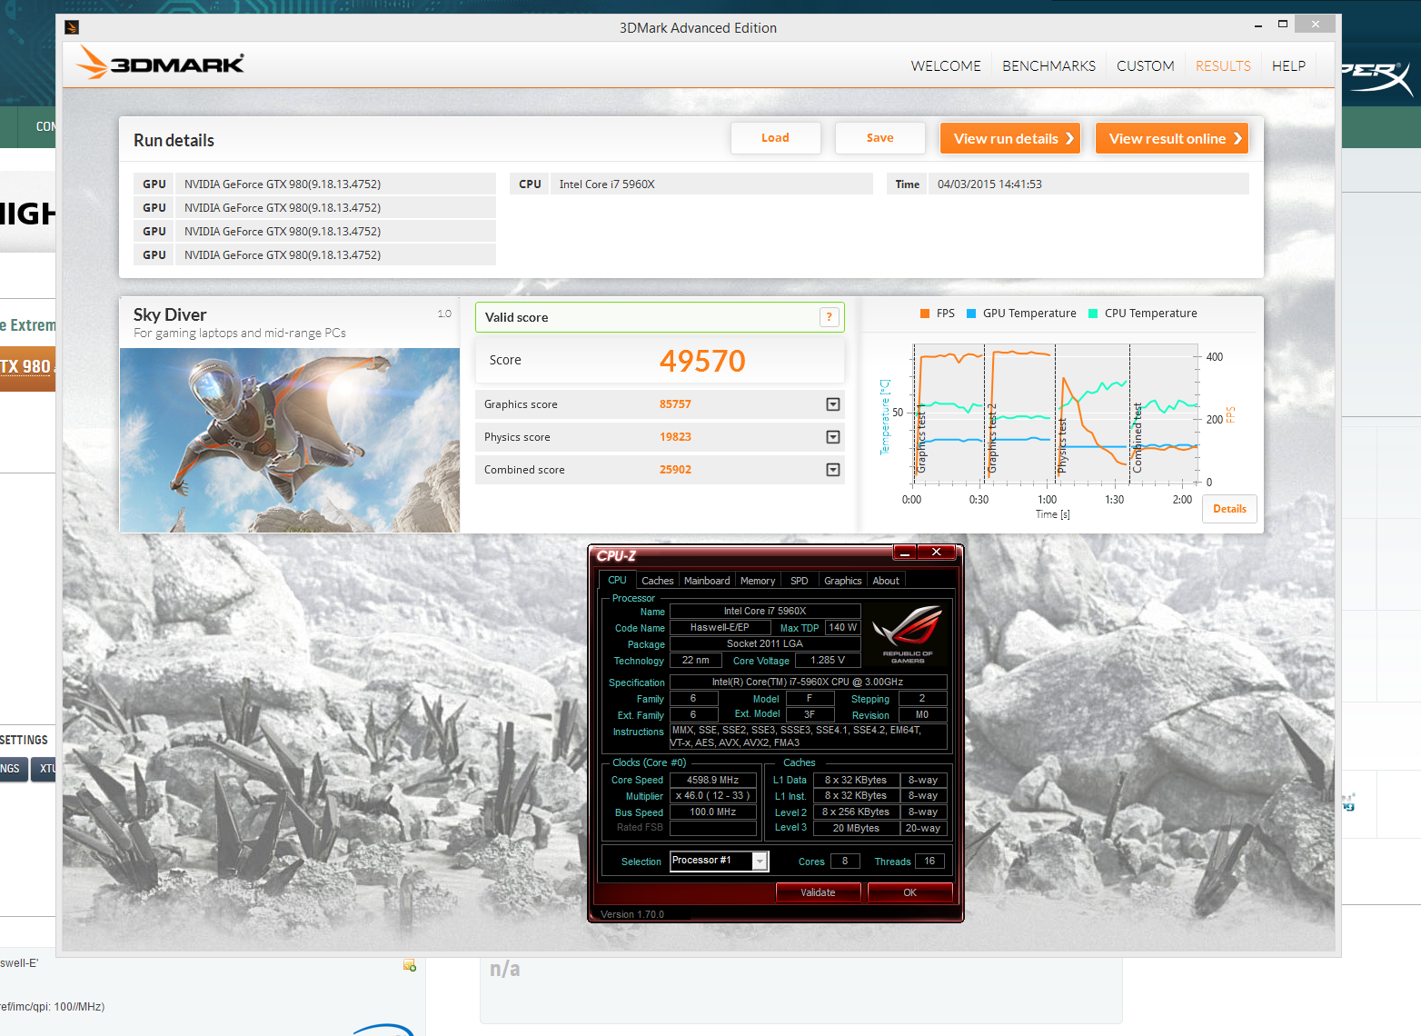The image size is (1421, 1036).
Task: Click Physics score value 19823
Action: (675, 437)
